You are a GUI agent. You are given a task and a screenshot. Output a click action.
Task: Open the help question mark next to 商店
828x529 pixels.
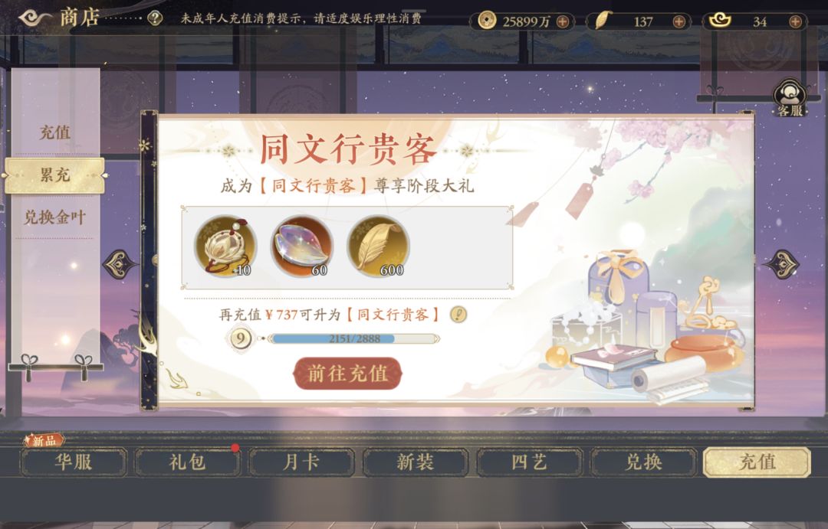(155, 18)
